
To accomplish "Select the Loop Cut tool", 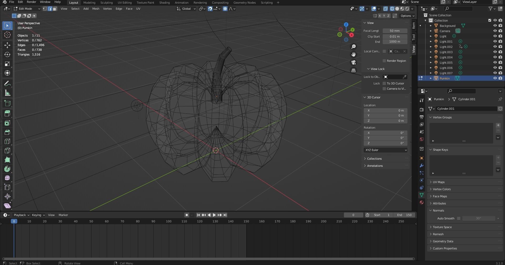I will [x=7, y=141].
